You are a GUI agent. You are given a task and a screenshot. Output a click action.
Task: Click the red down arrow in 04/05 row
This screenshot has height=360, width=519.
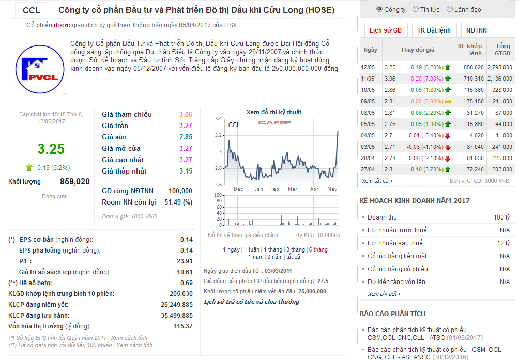tap(448, 135)
